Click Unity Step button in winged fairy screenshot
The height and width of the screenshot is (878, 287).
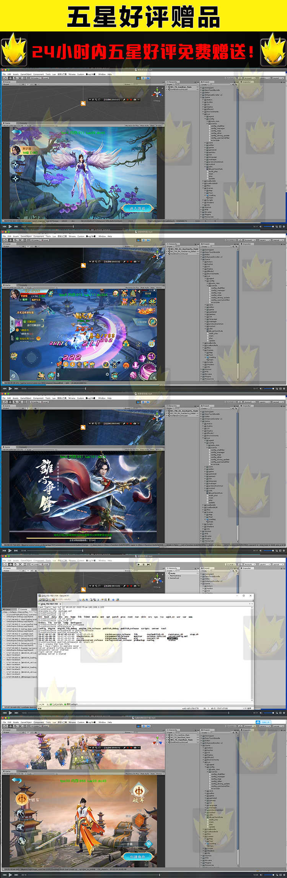click(148, 78)
